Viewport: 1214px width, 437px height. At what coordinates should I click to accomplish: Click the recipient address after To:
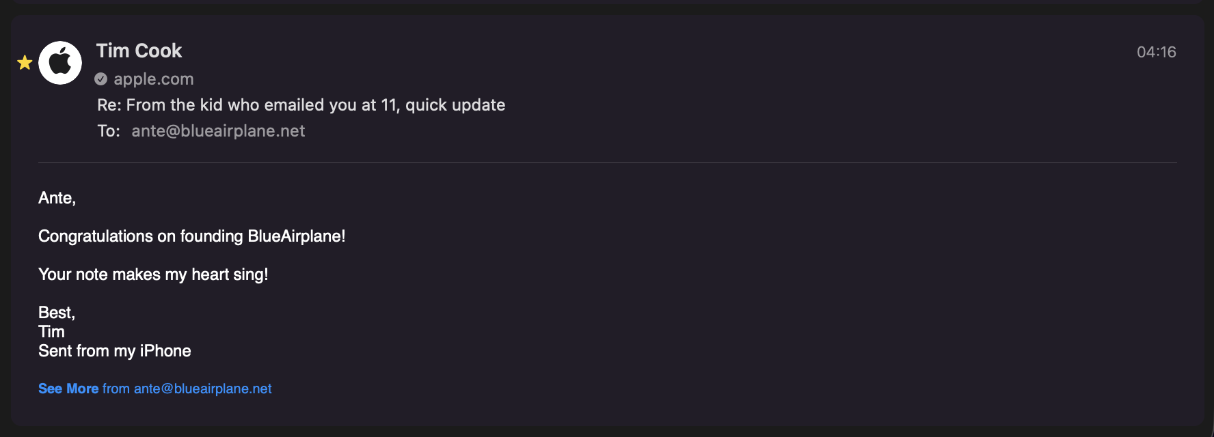point(218,131)
